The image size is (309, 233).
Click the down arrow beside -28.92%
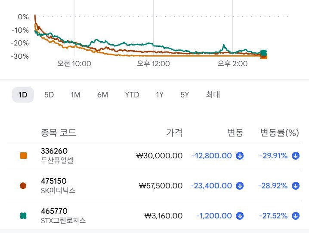click(x=296, y=186)
